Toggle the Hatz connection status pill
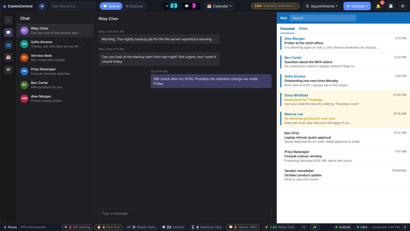Screen dimensions: 410x231 click(x=362, y=227)
